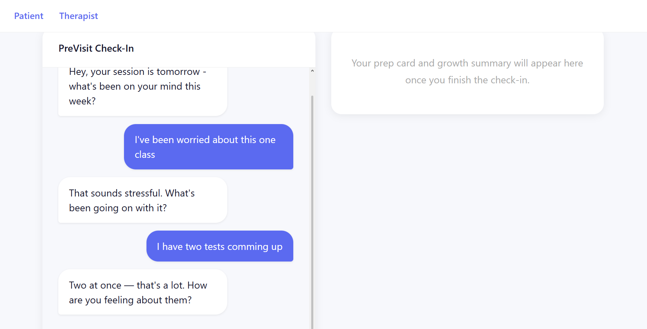Click the word "class" in purple bubble

pyautogui.click(x=145, y=155)
